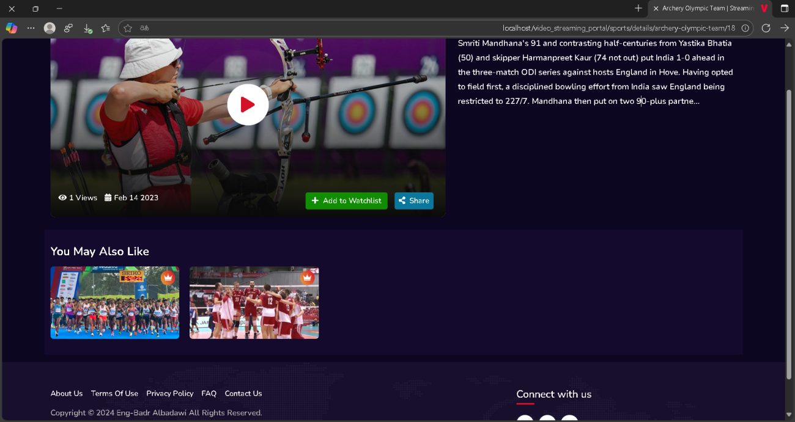
Task: Click the Share button
Action: tap(414, 201)
